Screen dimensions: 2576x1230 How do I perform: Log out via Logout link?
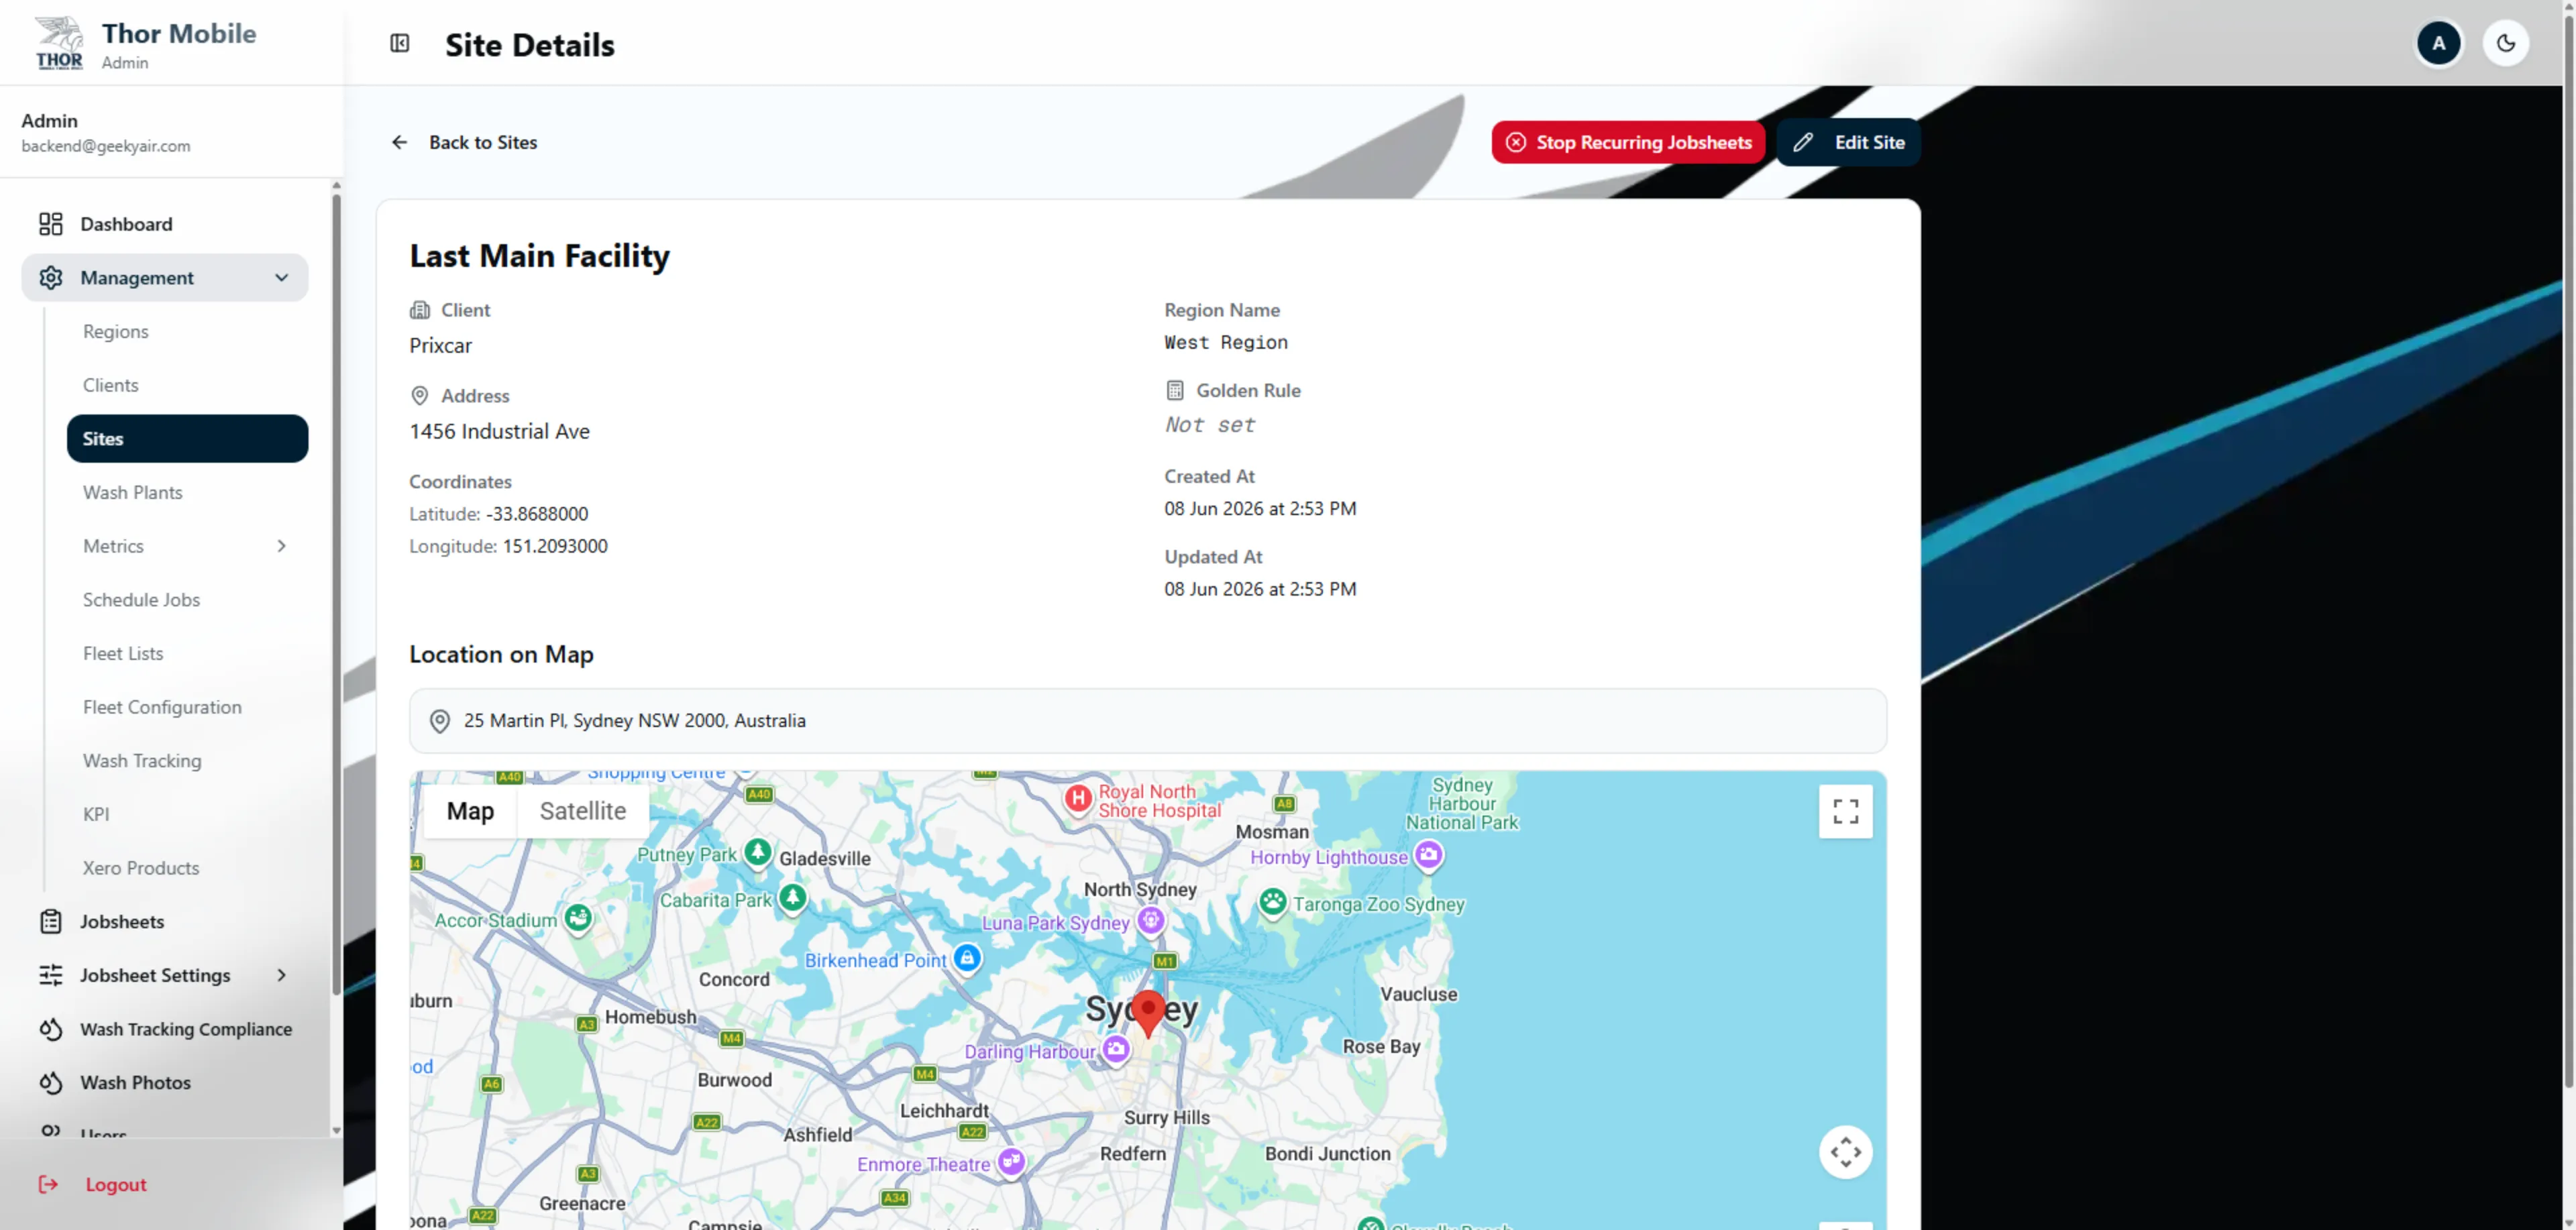[116, 1184]
